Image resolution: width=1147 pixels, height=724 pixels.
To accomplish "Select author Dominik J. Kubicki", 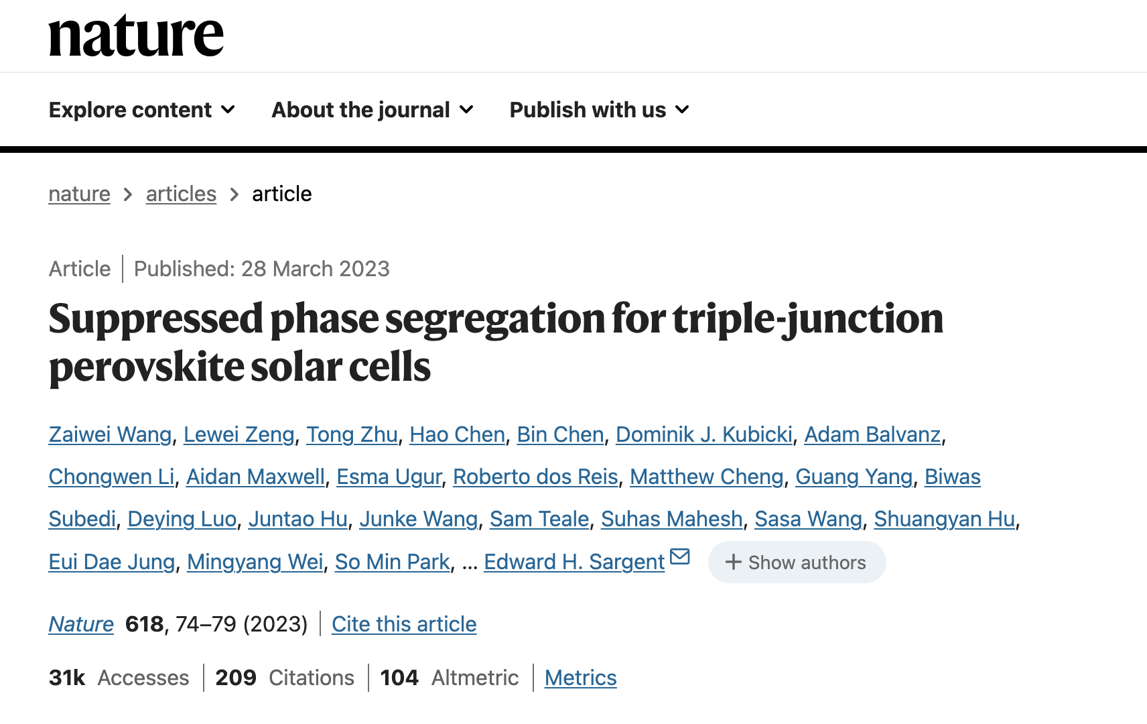I will (704, 434).
